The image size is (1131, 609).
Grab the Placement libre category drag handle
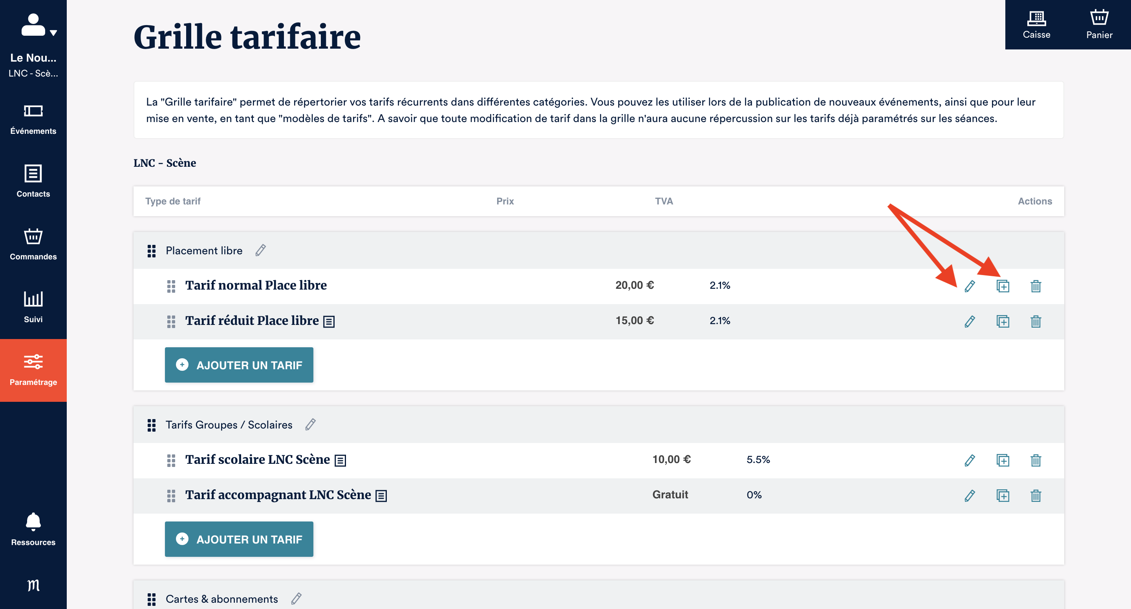tap(152, 251)
